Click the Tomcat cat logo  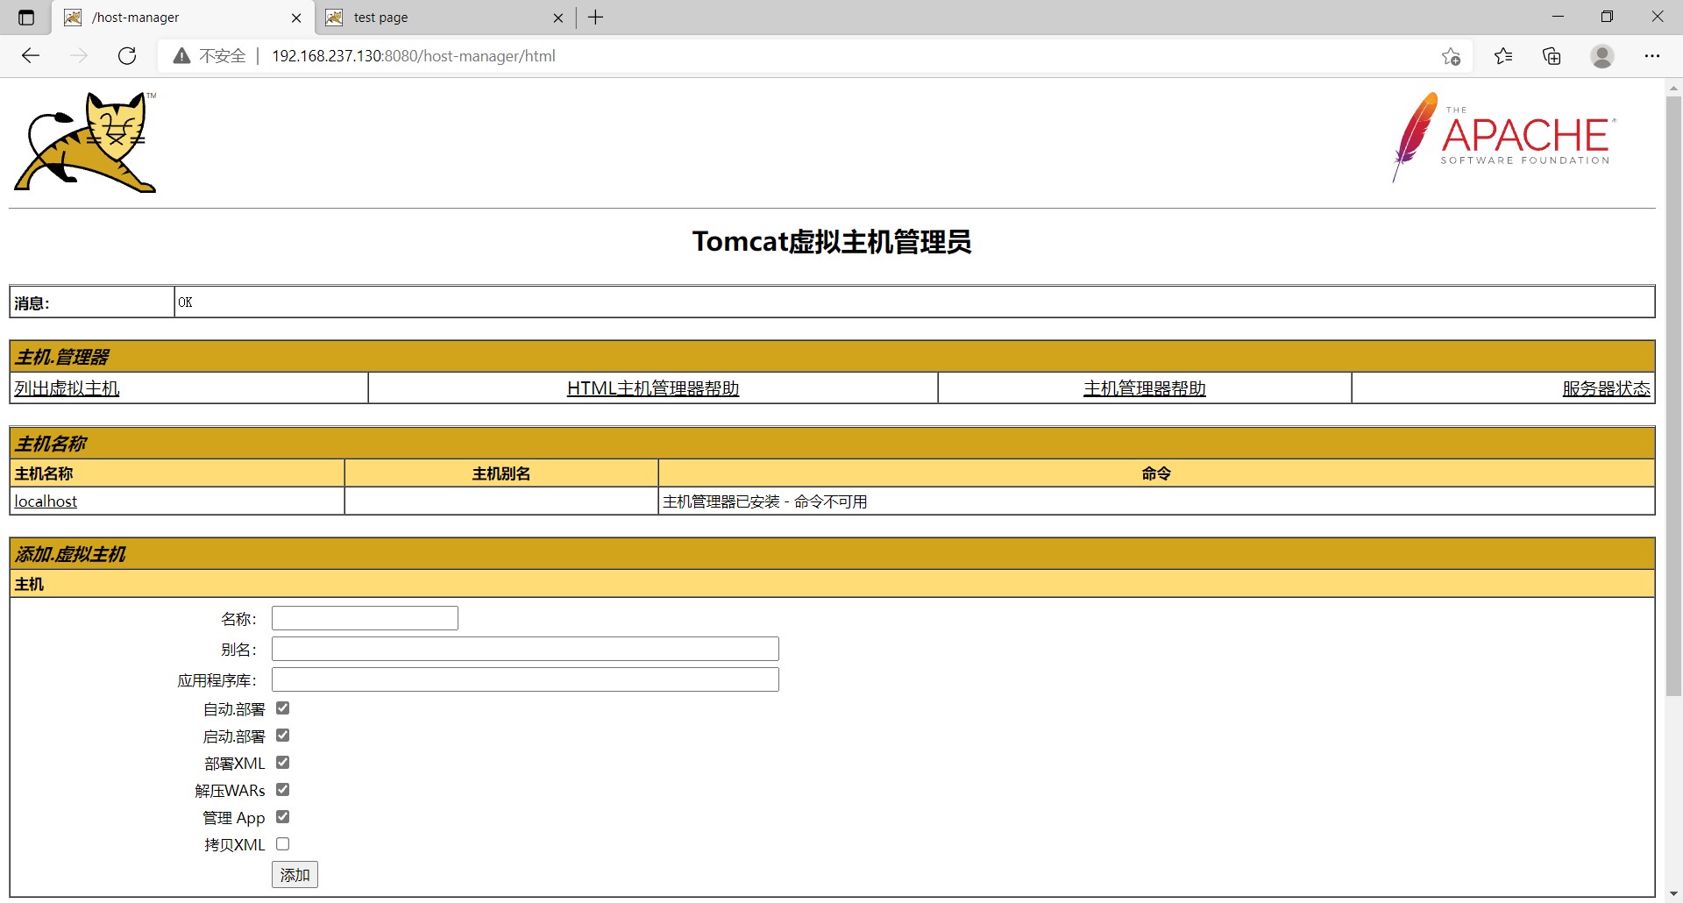85,142
